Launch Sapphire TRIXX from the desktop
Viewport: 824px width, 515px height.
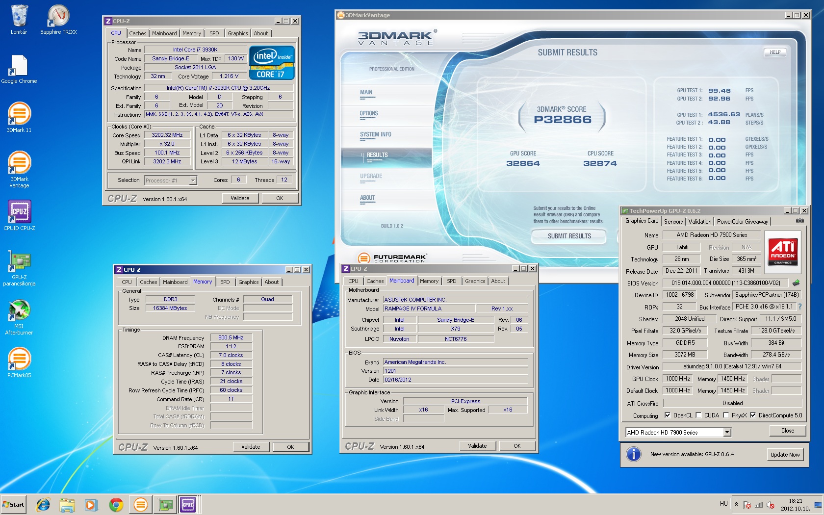click(x=58, y=20)
